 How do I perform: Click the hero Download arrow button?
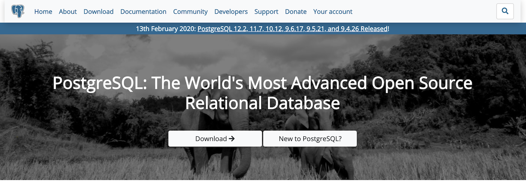click(215, 139)
